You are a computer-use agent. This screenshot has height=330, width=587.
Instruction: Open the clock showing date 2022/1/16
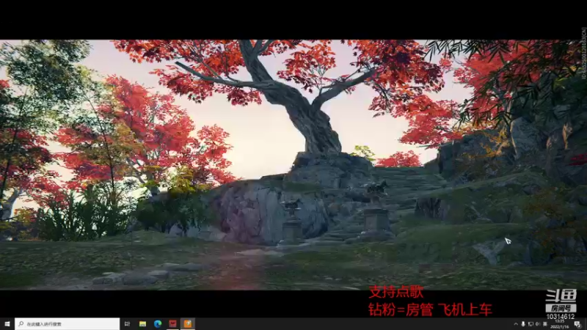(x=560, y=324)
